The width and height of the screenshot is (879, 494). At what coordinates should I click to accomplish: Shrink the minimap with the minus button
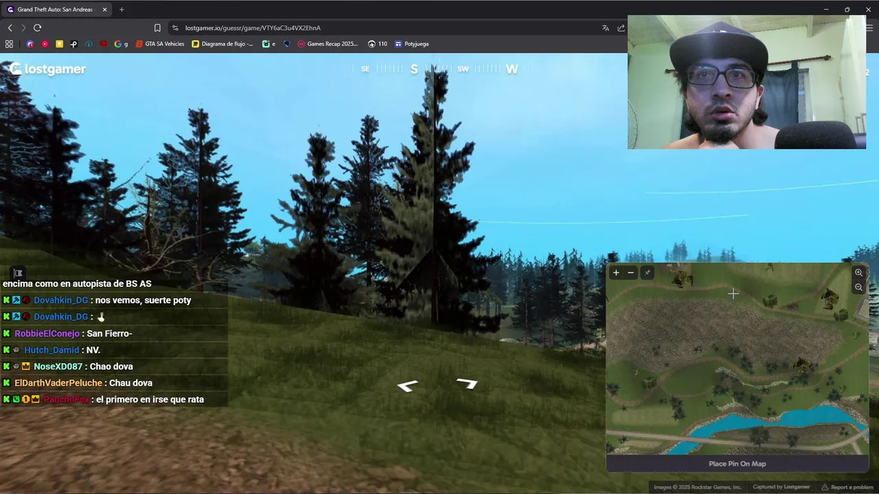(631, 273)
